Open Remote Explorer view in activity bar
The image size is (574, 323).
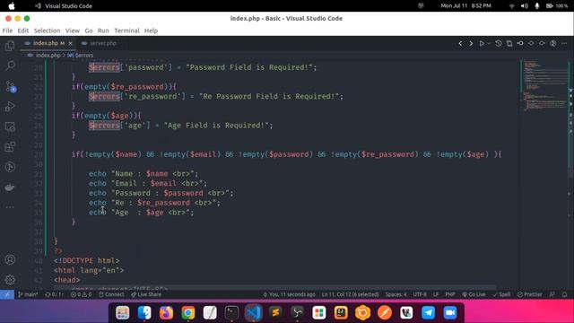click(10, 127)
